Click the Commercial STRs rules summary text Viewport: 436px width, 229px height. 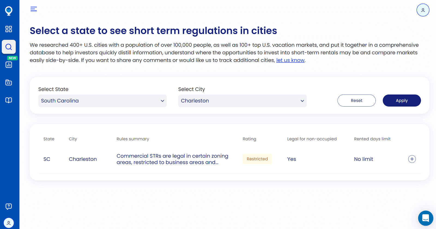click(172, 159)
